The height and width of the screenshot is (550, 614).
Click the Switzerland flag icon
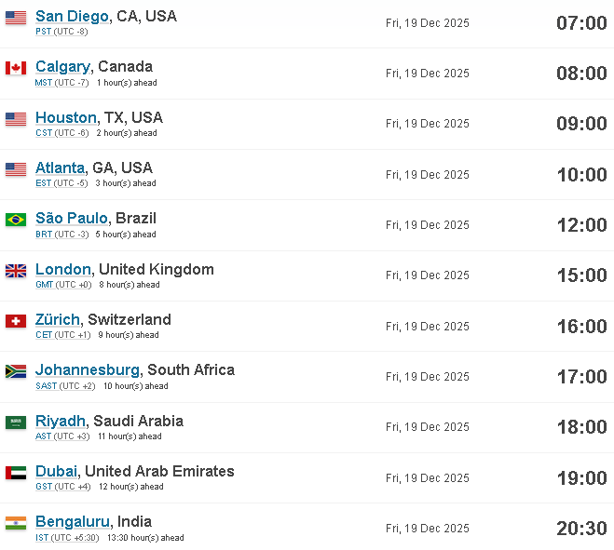(16, 321)
